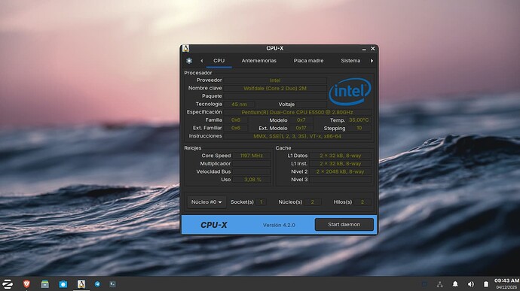The image size is (520, 291).
Task: Switch to the Placa madre tab
Action: point(308,61)
